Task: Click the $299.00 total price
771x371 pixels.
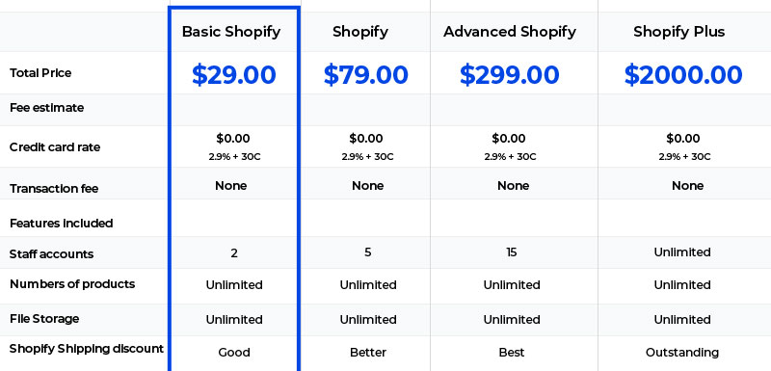Action: point(510,75)
